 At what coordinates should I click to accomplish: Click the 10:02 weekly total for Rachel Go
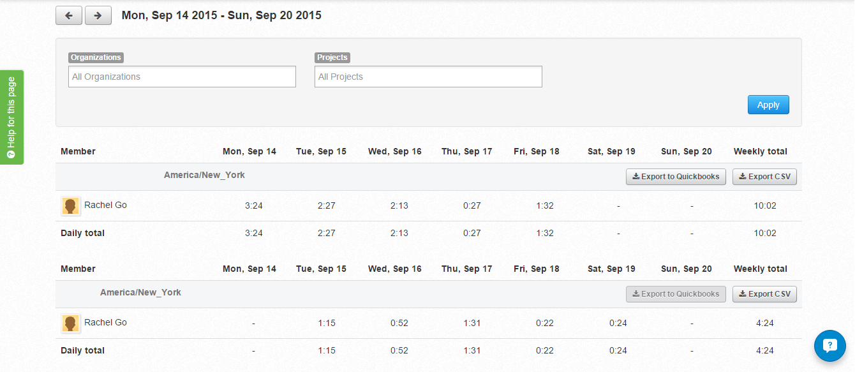coord(764,206)
